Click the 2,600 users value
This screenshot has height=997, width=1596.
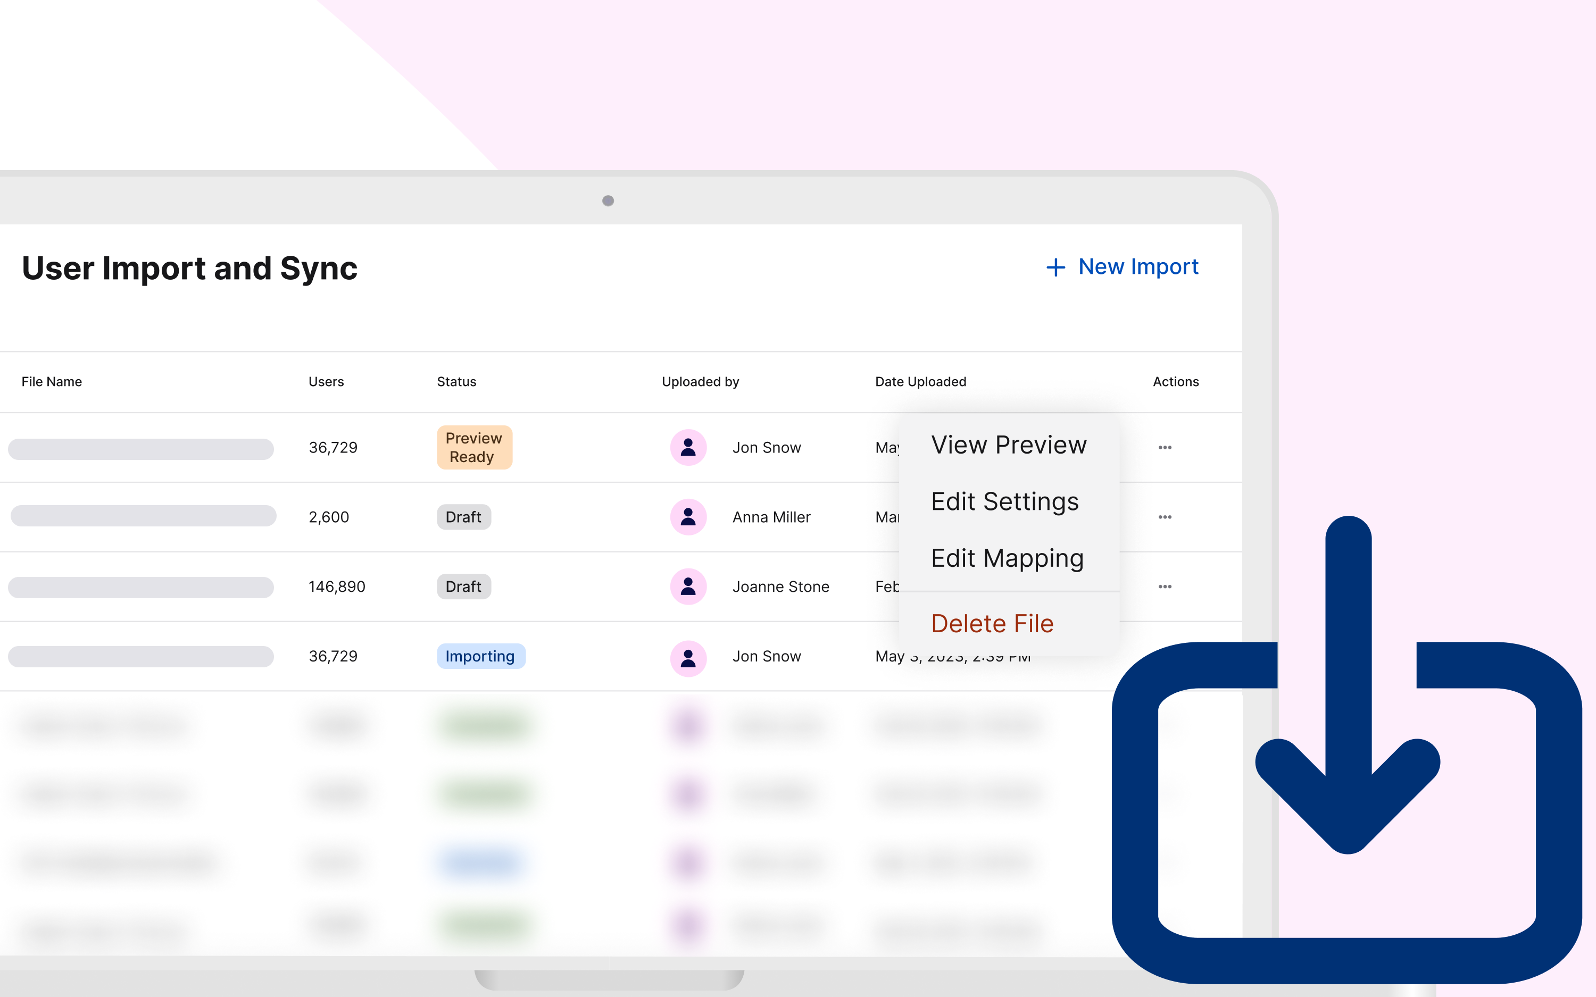click(x=328, y=517)
